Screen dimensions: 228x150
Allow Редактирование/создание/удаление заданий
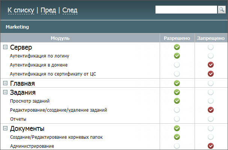(177, 110)
